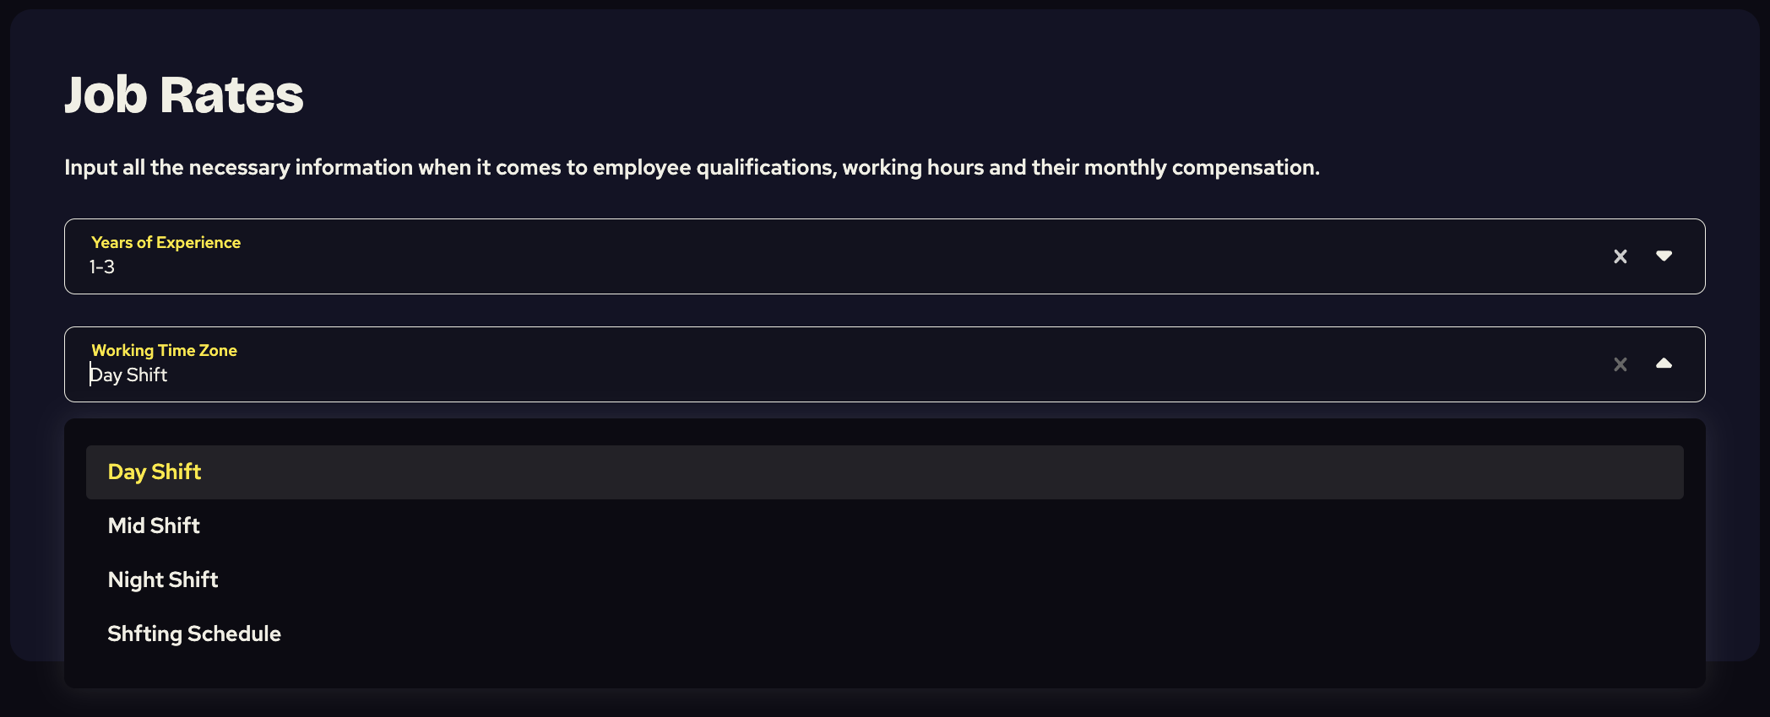Click the Job Rates heading

pyautogui.click(x=183, y=94)
